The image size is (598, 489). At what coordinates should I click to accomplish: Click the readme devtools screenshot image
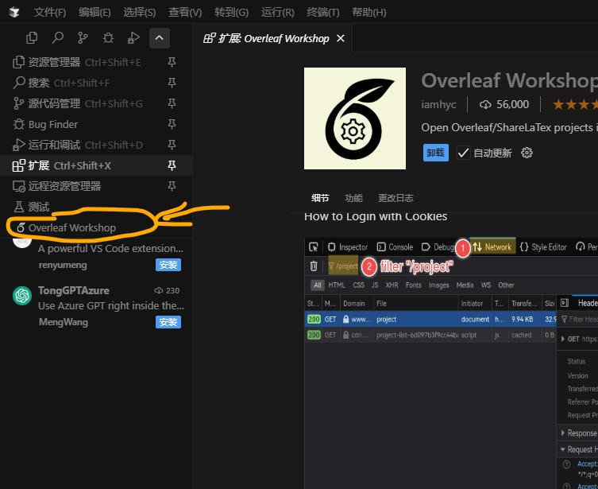coord(451,363)
